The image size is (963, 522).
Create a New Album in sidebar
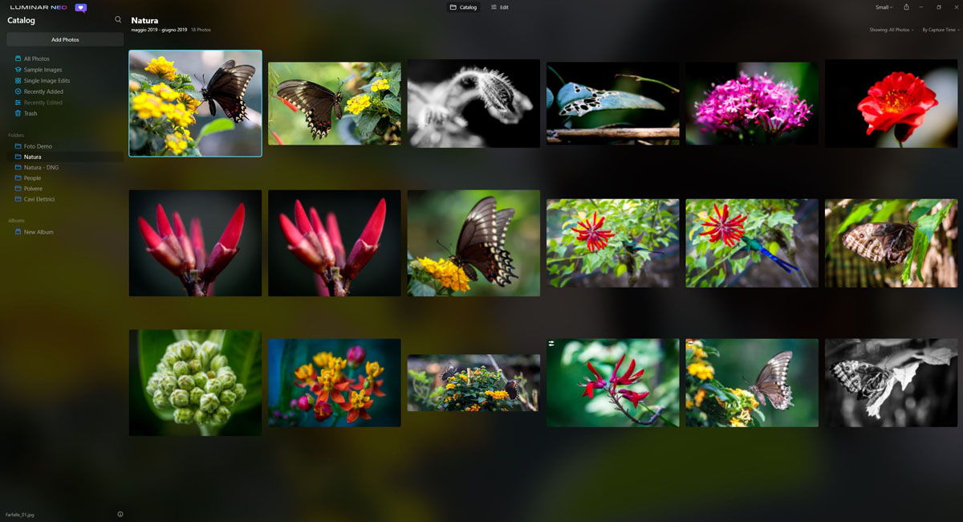click(38, 232)
